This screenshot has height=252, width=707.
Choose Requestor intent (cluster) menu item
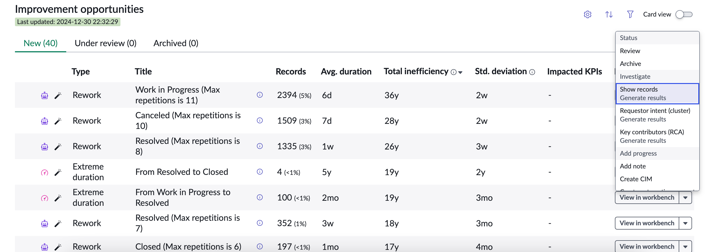point(657,115)
